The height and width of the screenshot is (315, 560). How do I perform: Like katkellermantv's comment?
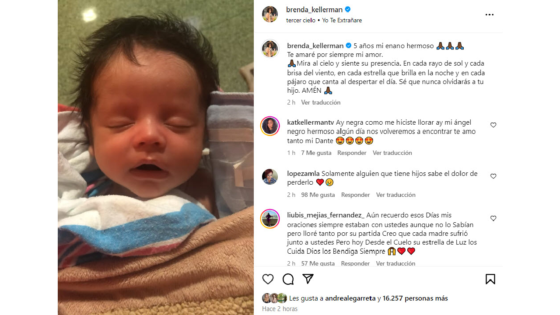click(493, 125)
